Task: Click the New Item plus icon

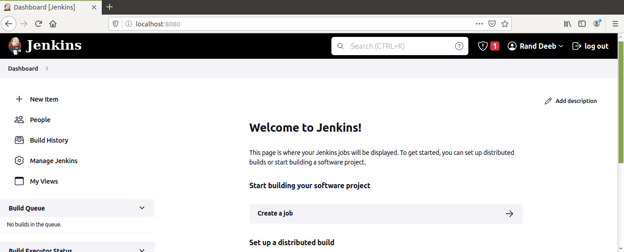Action: pyautogui.click(x=19, y=99)
